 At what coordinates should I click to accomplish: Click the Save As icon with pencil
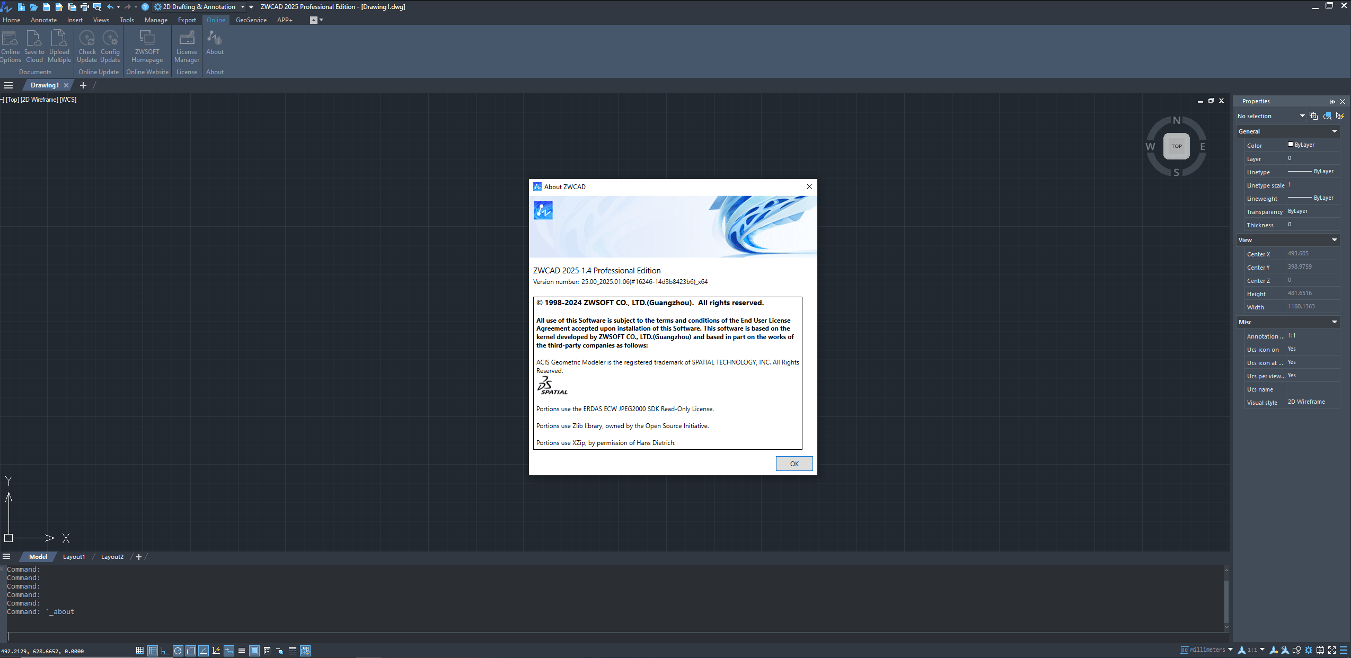point(59,7)
